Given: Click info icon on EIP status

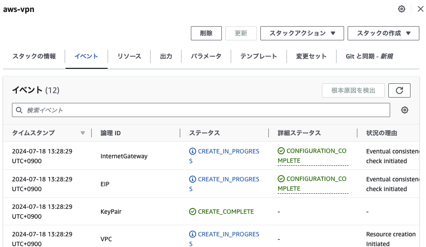Looking at the screenshot, I should coord(192,179).
